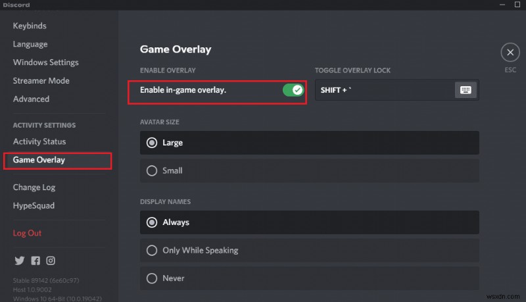526x302 pixels.
Task: Close settings with the ESC circle icon
Action: 510,53
